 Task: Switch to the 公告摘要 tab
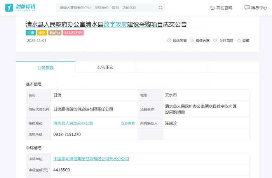tap(45, 68)
